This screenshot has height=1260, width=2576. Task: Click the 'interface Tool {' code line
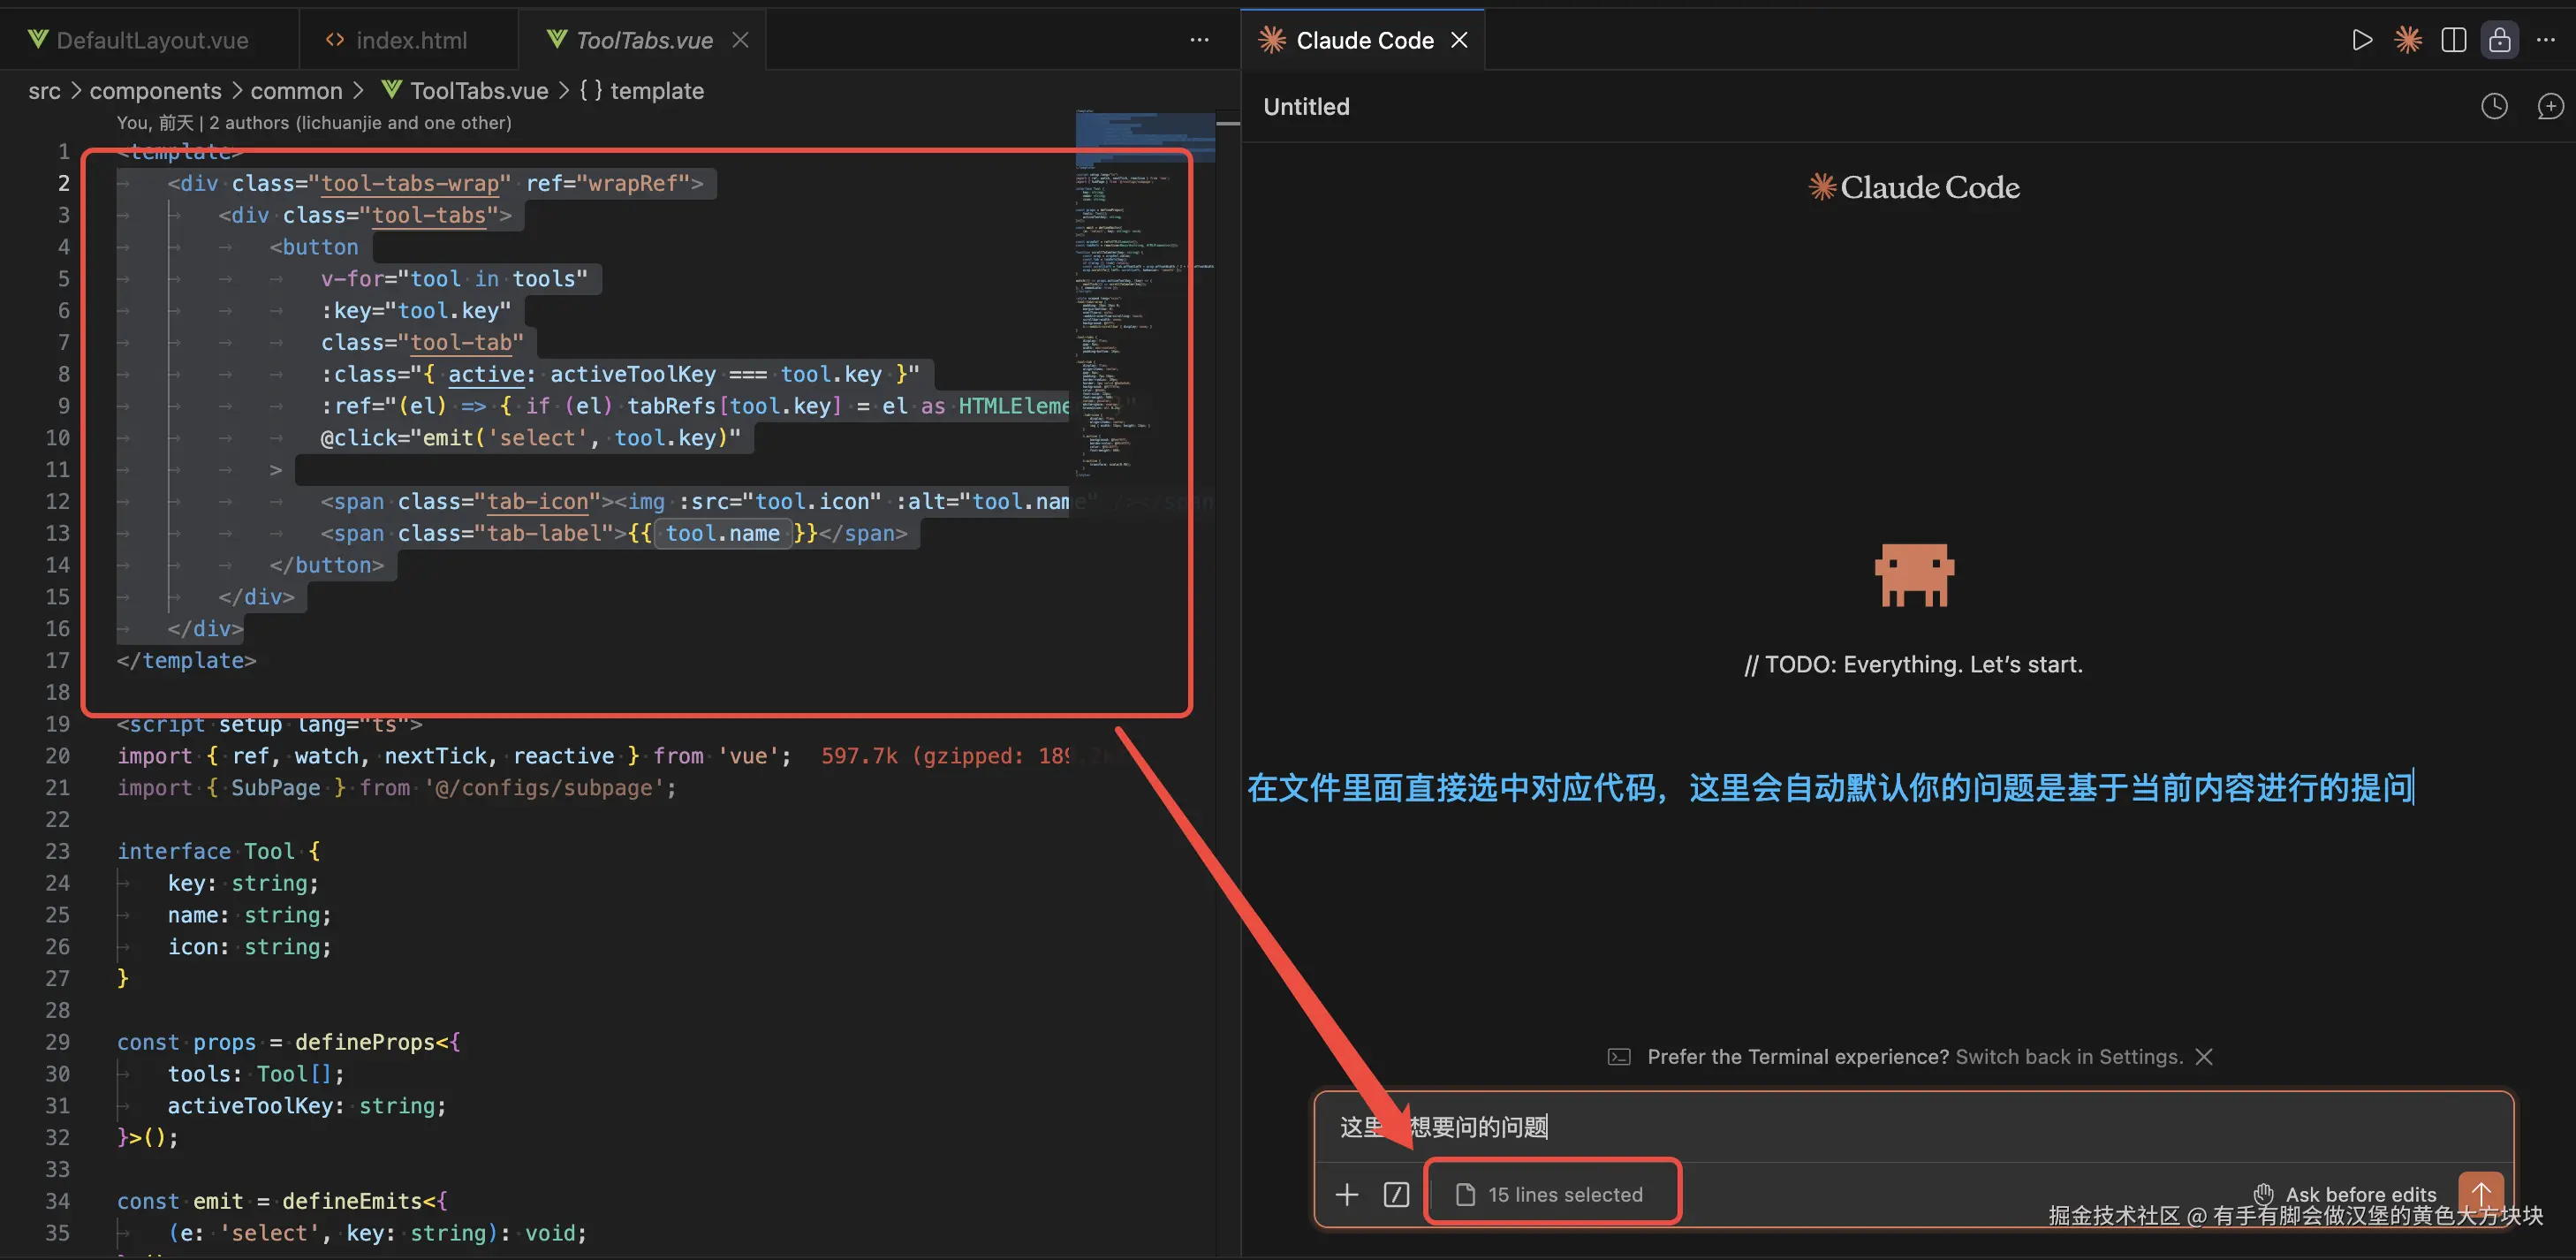218,851
